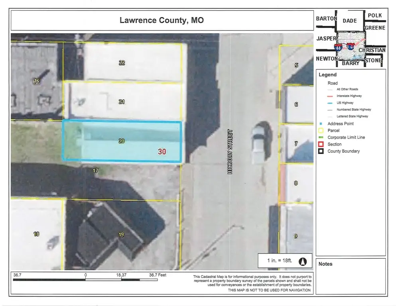Select parcel number 6 label
This screenshot has height=306, width=396.
tap(296, 104)
